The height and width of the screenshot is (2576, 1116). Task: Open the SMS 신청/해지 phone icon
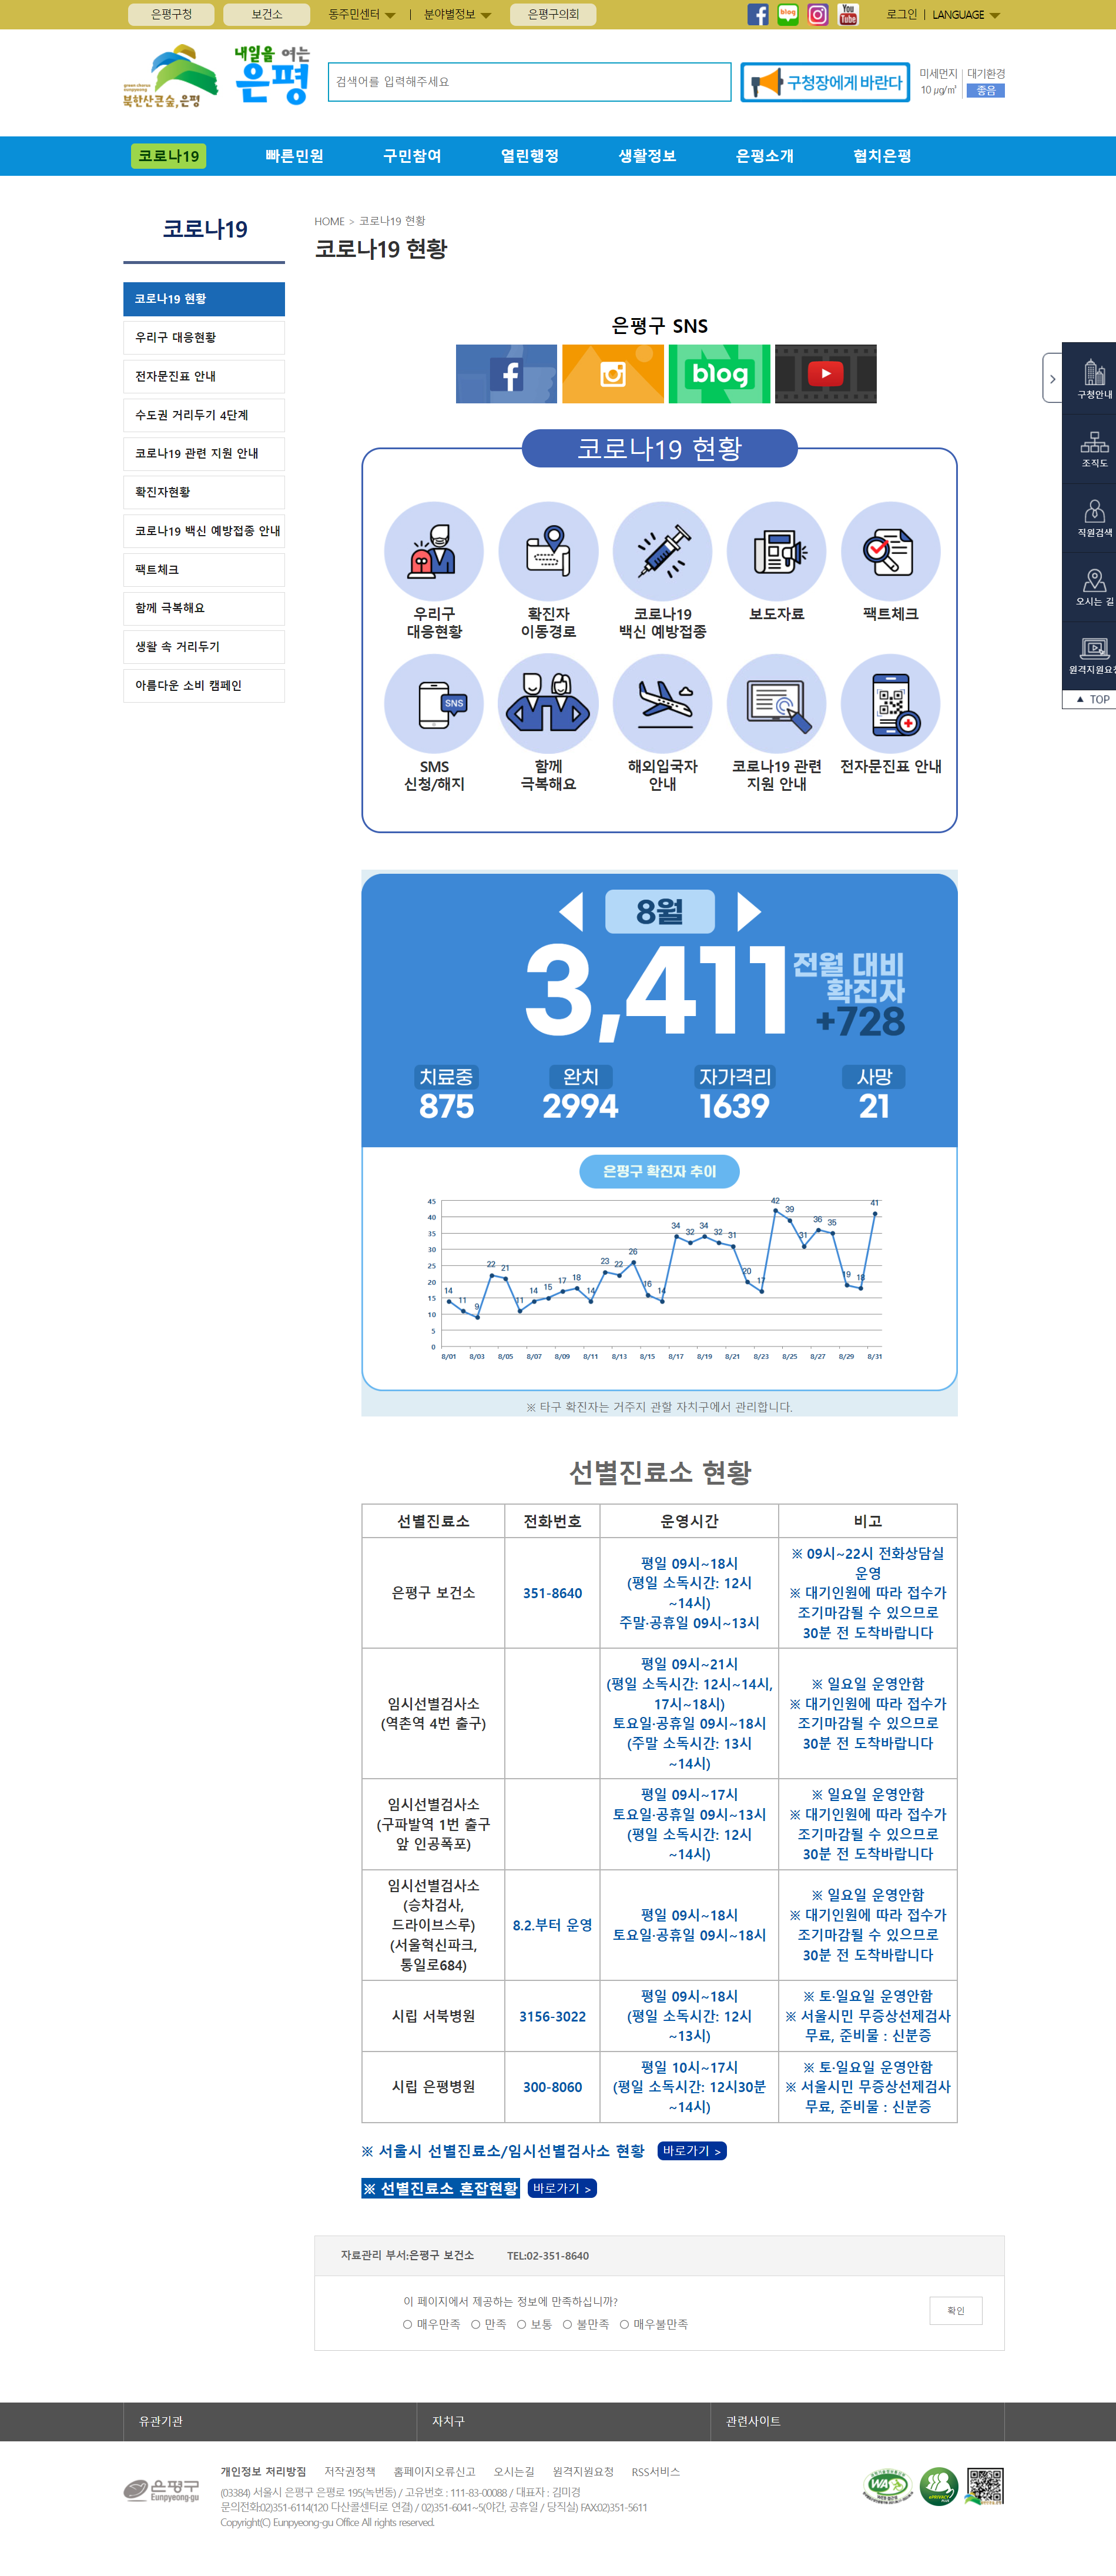[434, 704]
